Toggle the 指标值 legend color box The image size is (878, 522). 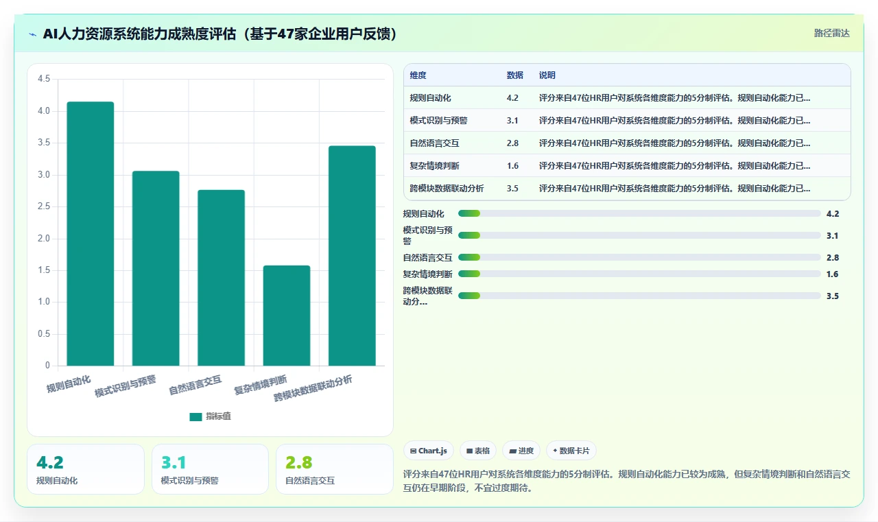[x=195, y=416]
